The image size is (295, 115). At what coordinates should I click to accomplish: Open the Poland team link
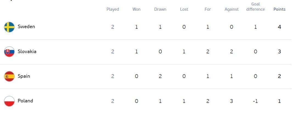[25, 101]
